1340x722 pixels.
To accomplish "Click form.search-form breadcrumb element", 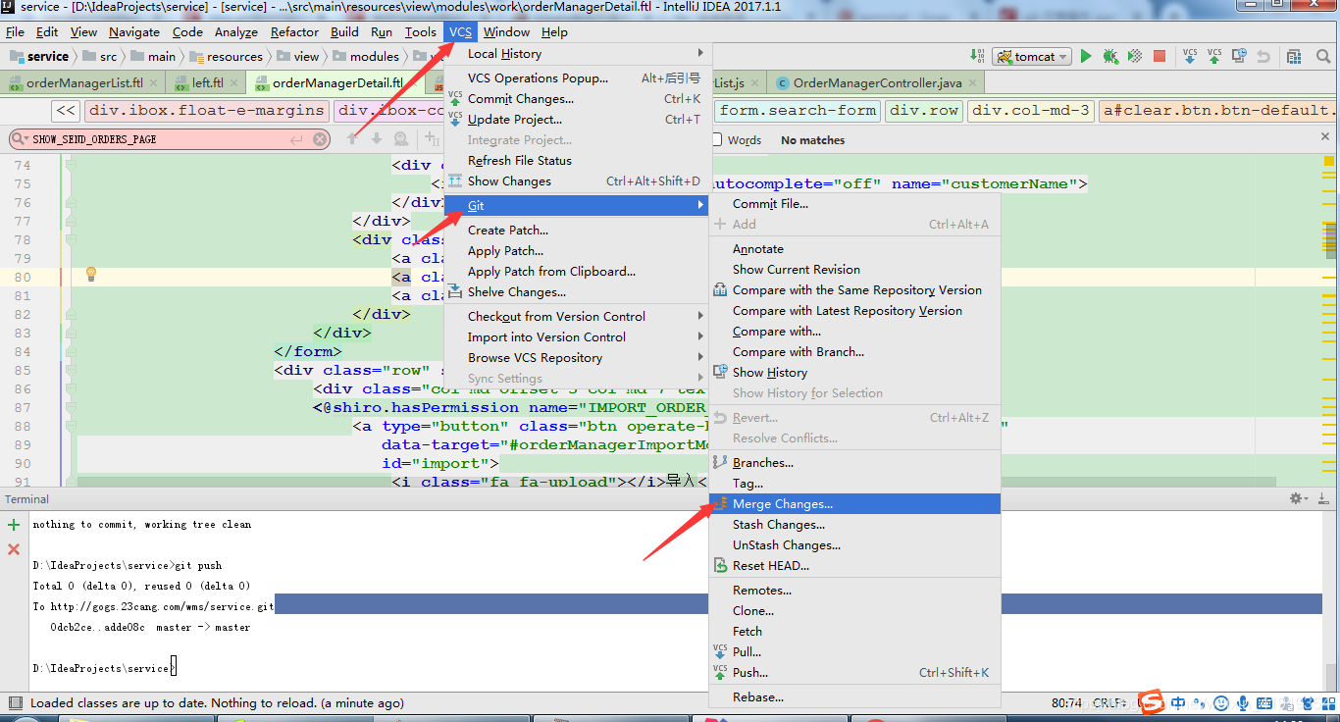I will (798, 111).
